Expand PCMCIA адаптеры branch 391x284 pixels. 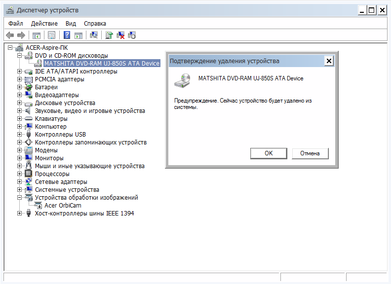tap(19, 79)
